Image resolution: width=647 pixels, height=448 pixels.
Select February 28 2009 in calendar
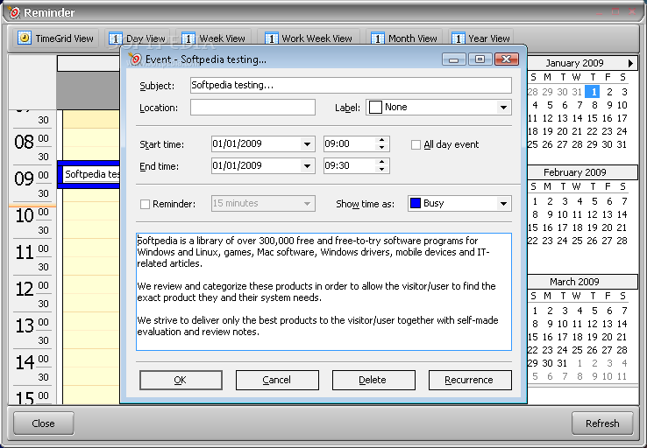tap(622, 241)
